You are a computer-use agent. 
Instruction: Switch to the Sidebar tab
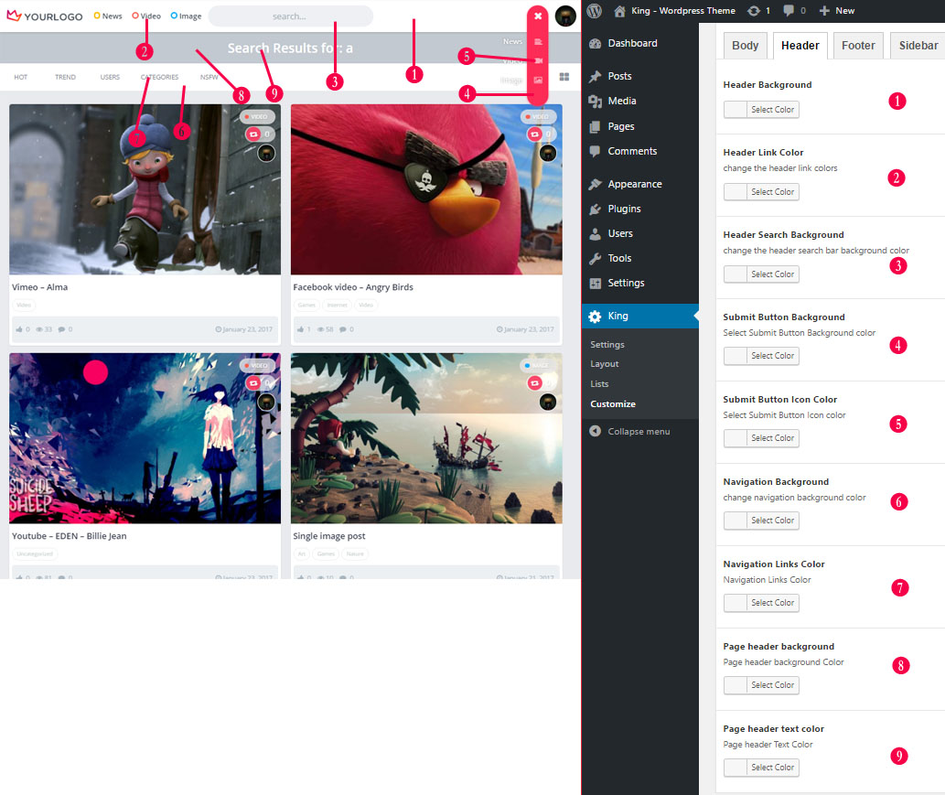(x=918, y=46)
